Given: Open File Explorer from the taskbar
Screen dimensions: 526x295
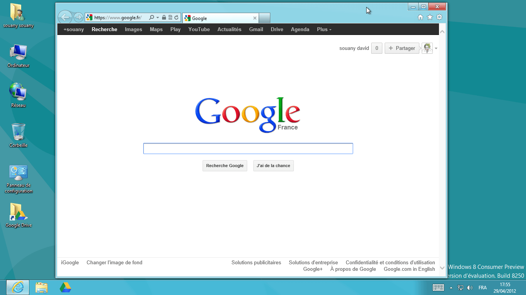Looking at the screenshot, I should pos(41,287).
